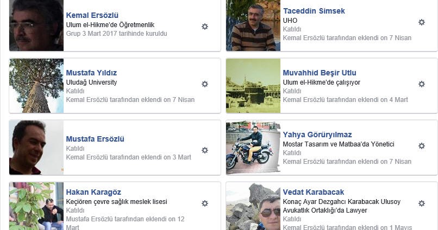Open Mustafa Ersözlü's profile photo
The image size is (438, 230).
36,148
